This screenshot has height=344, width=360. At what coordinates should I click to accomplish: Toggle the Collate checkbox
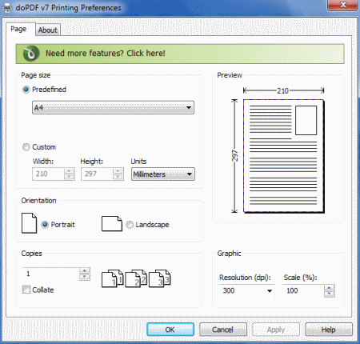[x=26, y=290]
